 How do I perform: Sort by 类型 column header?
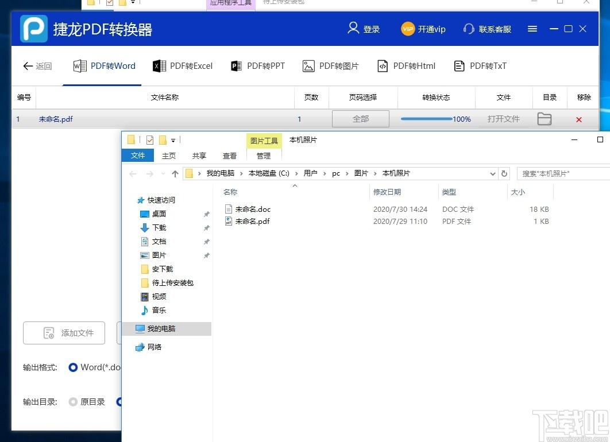pyautogui.click(x=449, y=192)
